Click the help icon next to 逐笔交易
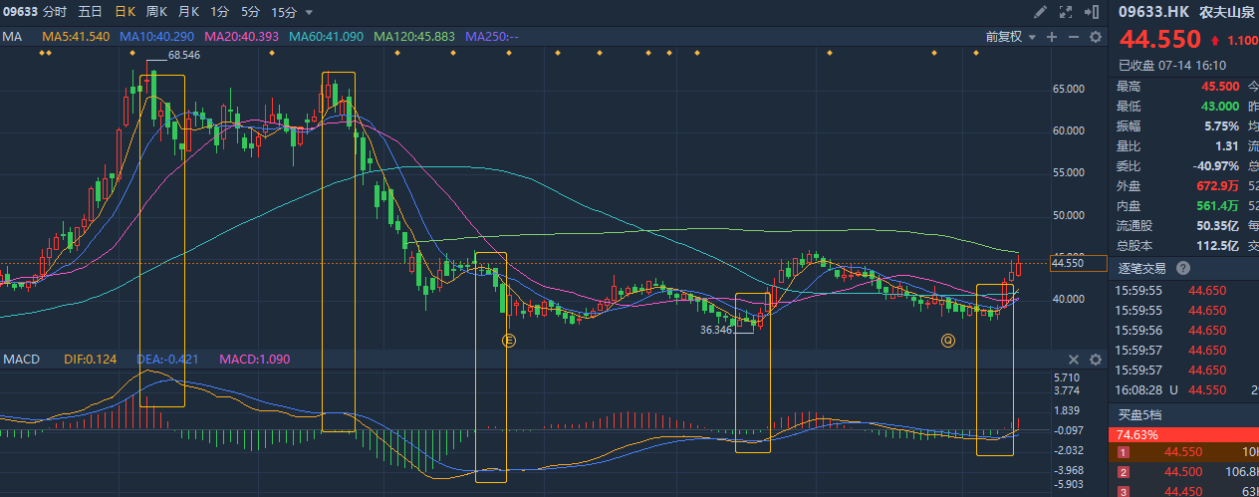Viewport: 1259px width, 497px height. [x=1183, y=268]
